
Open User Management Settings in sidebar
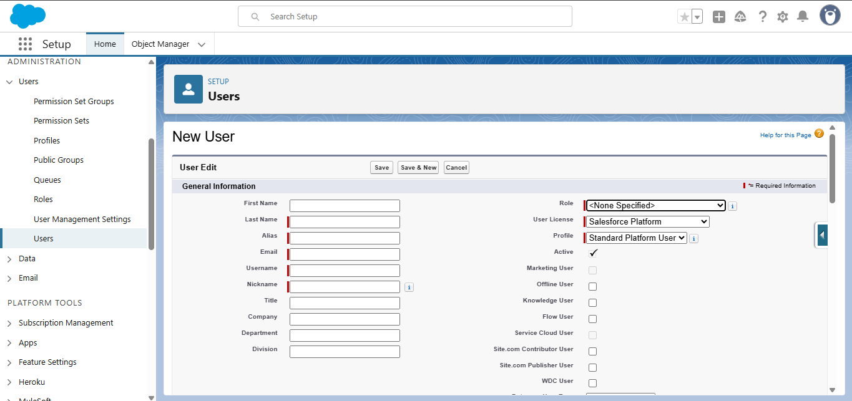coord(82,219)
